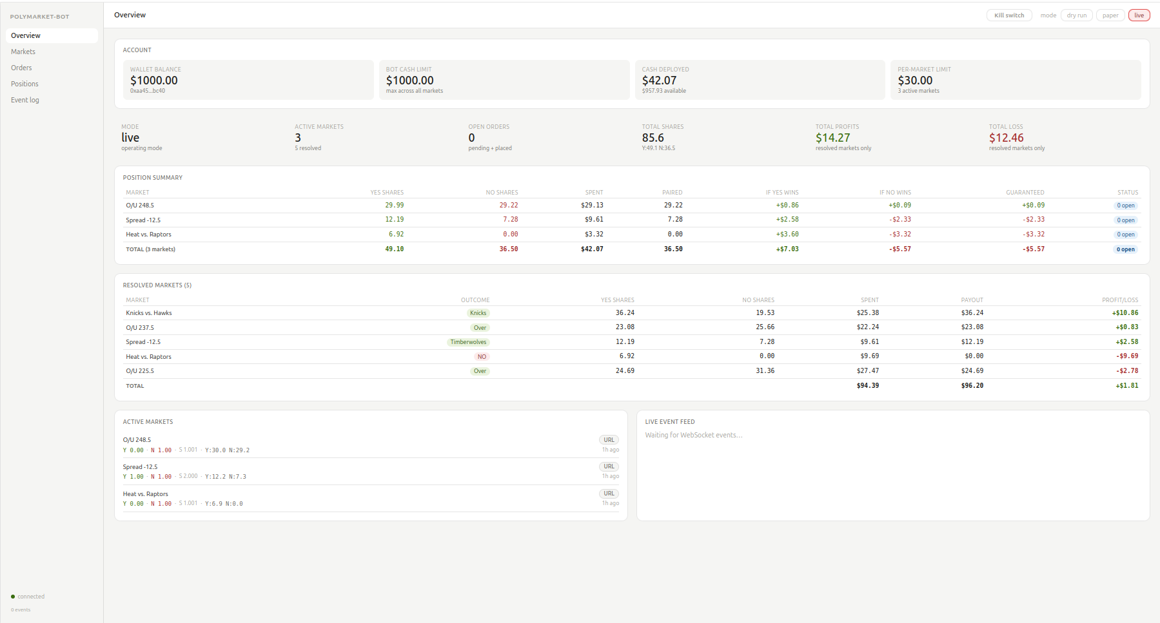
Task: Click 'O/U 248.5' in Position Summary table
Action: [140, 206]
